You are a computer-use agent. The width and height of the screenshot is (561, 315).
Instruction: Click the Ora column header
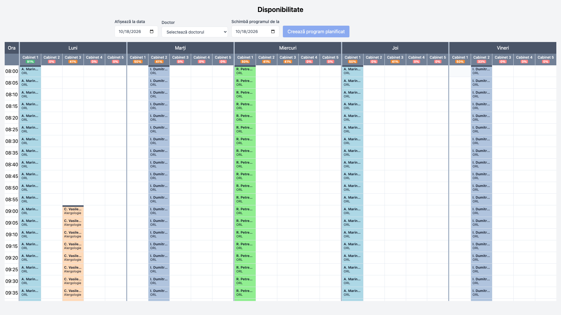pos(12,48)
